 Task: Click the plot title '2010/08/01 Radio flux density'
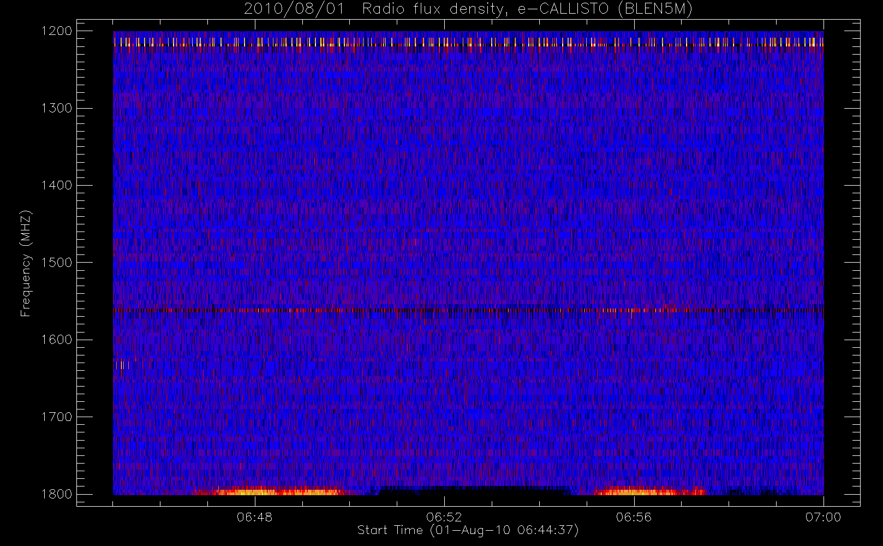tap(468, 9)
